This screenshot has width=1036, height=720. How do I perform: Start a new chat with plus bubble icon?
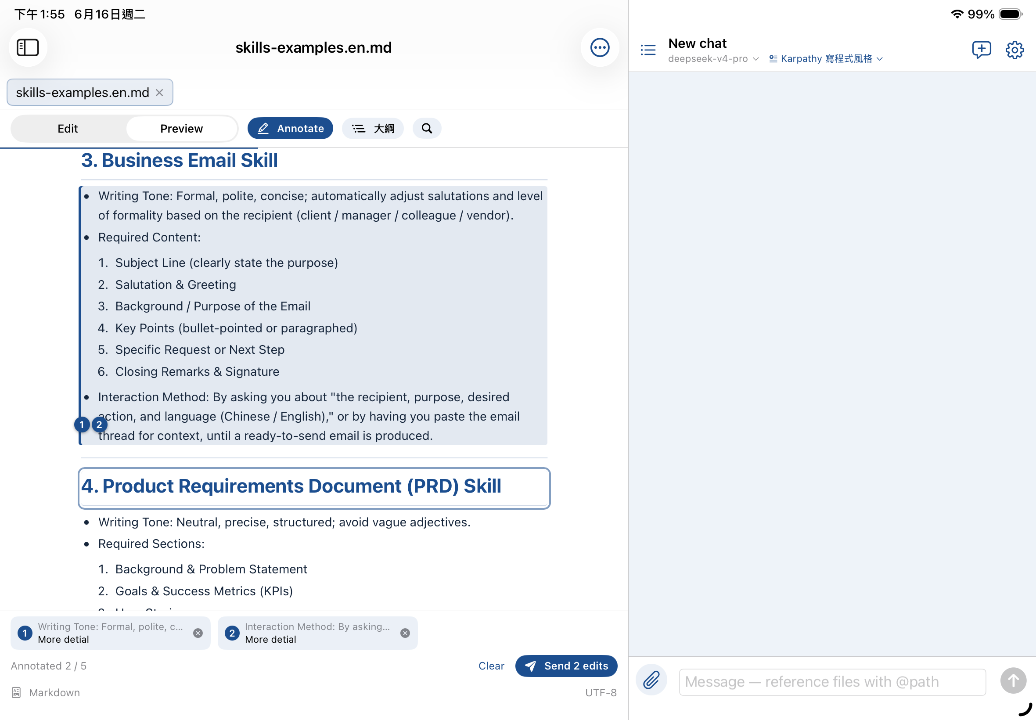tap(982, 49)
